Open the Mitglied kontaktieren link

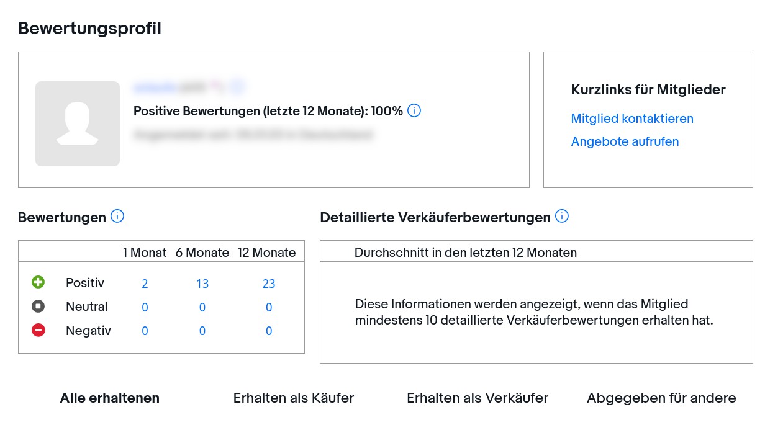(631, 119)
